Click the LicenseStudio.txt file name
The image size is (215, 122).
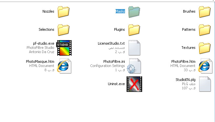coord(111,43)
